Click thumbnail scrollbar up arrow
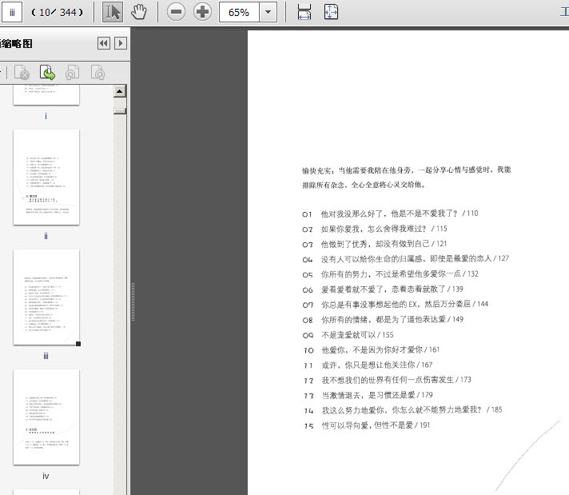This screenshot has height=495, width=569. tap(120, 91)
